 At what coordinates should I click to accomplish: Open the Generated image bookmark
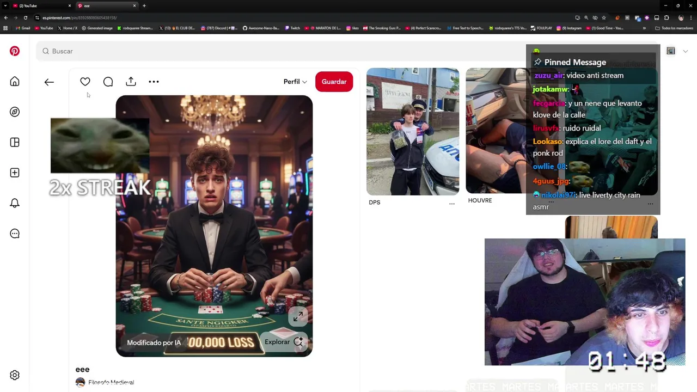tap(97, 28)
